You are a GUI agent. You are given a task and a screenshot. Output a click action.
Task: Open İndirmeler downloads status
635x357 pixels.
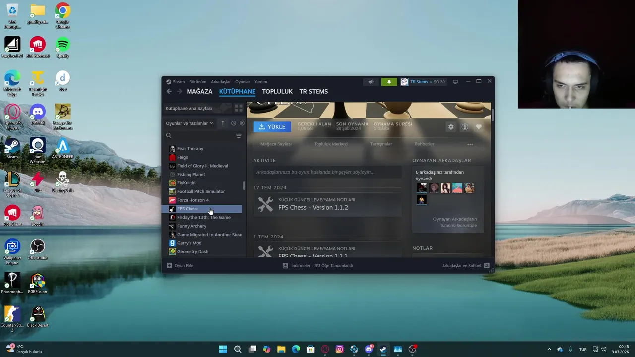(x=317, y=266)
